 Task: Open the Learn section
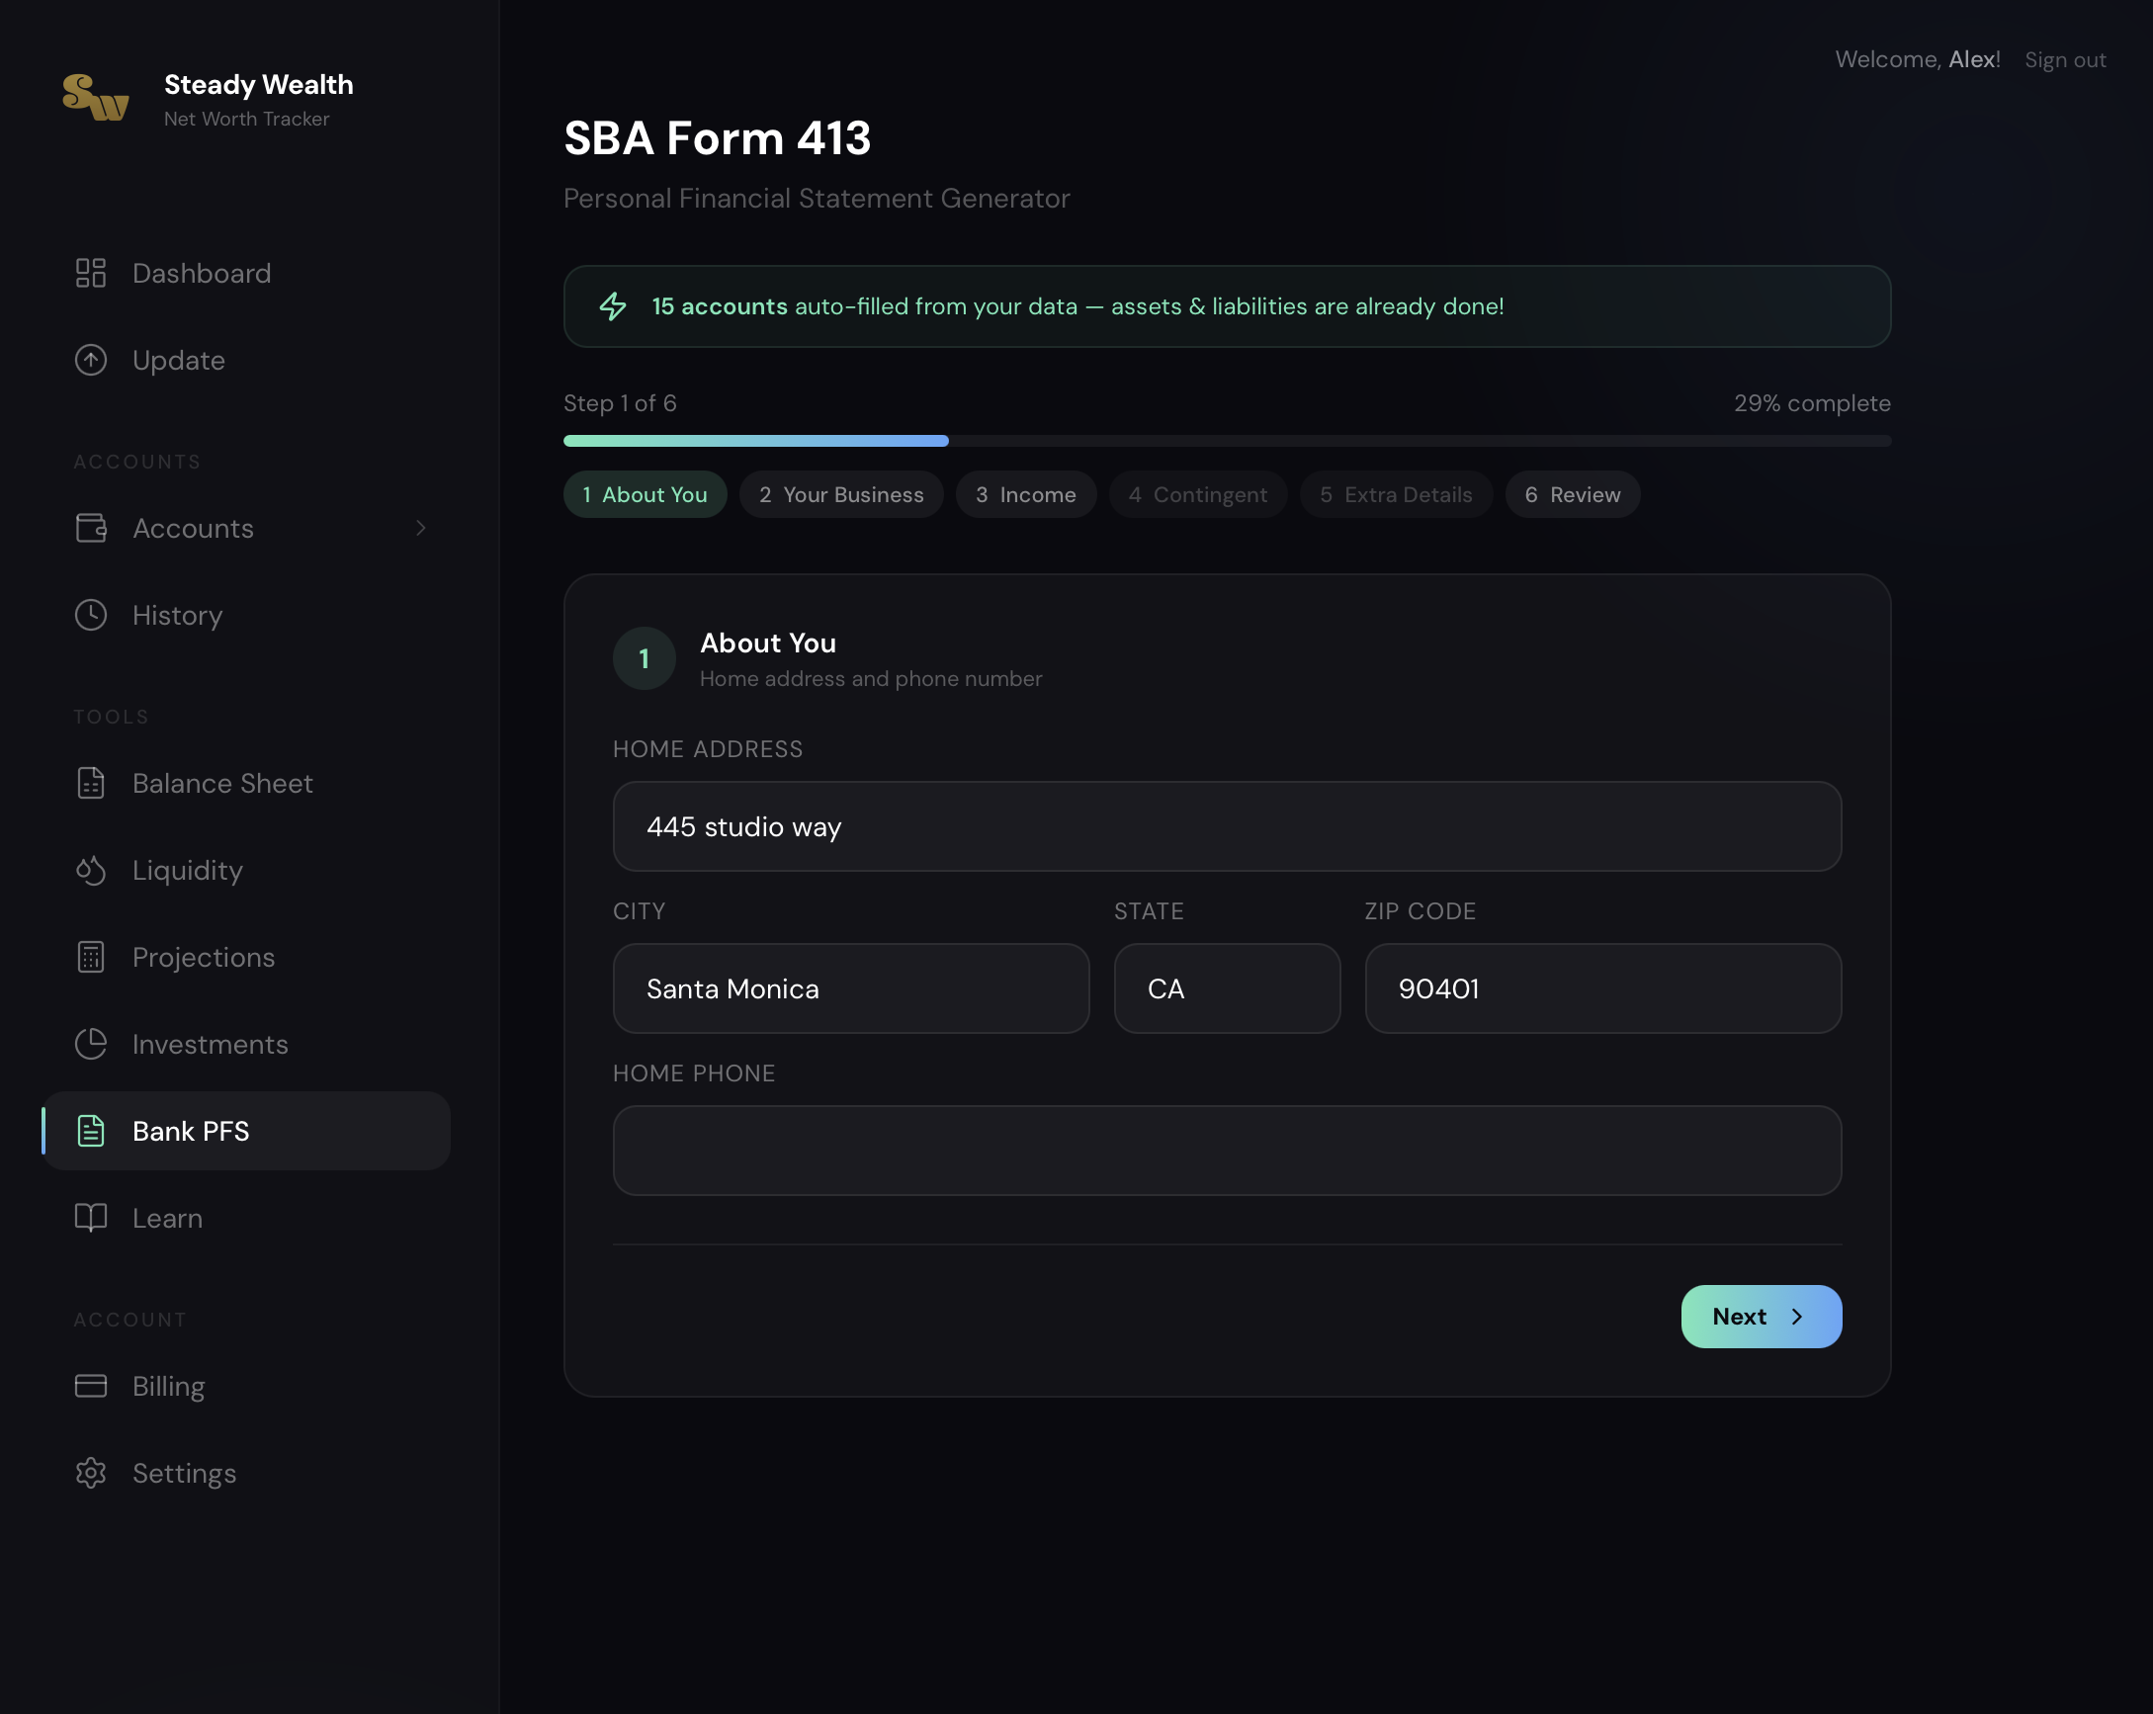[x=167, y=1218]
